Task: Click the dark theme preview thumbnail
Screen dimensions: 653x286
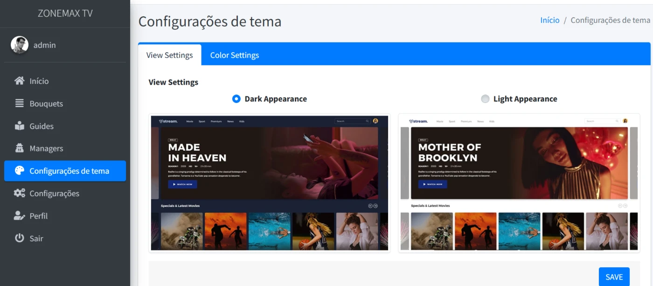Action: pos(269,183)
